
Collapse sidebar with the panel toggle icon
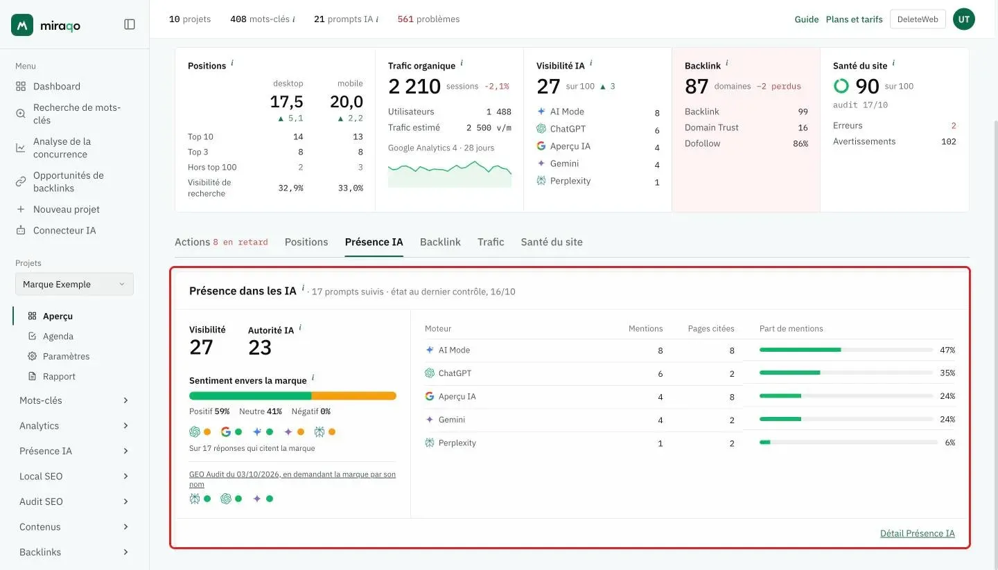tap(130, 24)
